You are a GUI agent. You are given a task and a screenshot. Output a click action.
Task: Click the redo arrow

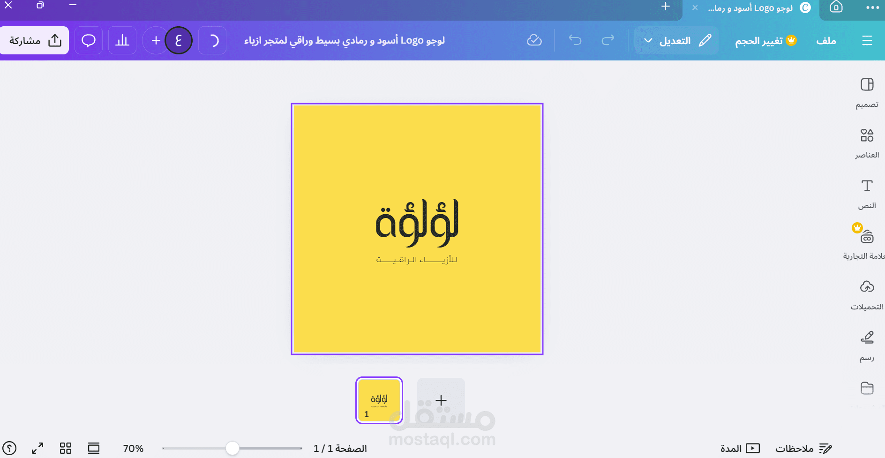point(608,40)
